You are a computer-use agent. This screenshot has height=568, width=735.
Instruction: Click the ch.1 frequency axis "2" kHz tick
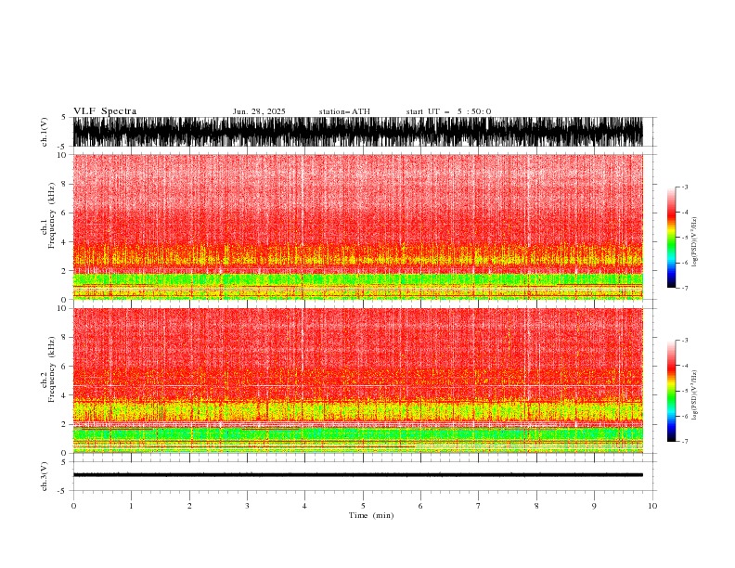coord(64,271)
